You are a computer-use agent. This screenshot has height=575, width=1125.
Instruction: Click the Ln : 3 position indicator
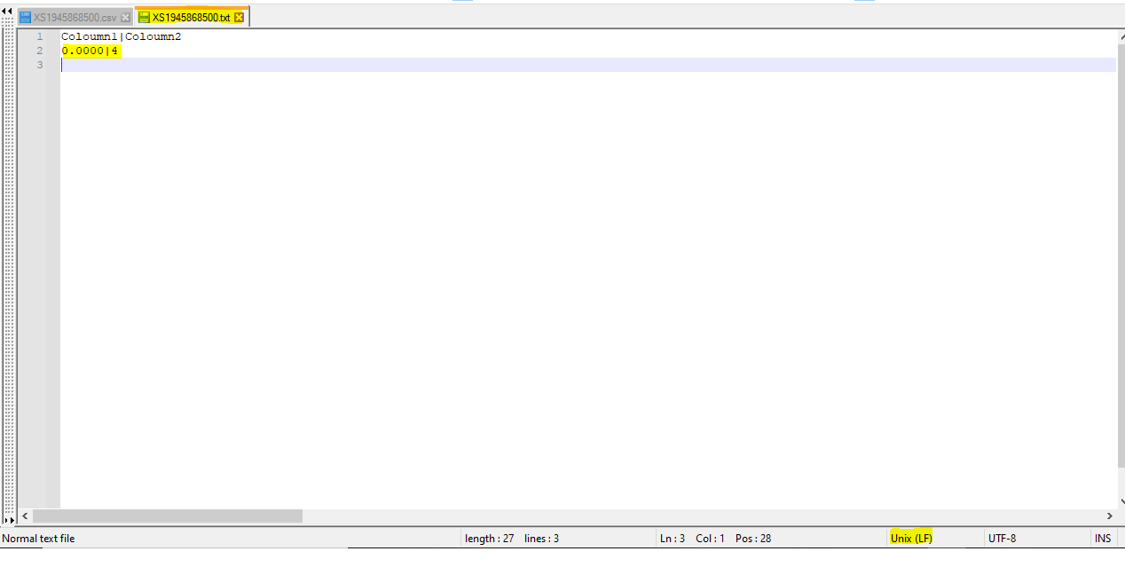pyautogui.click(x=672, y=539)
